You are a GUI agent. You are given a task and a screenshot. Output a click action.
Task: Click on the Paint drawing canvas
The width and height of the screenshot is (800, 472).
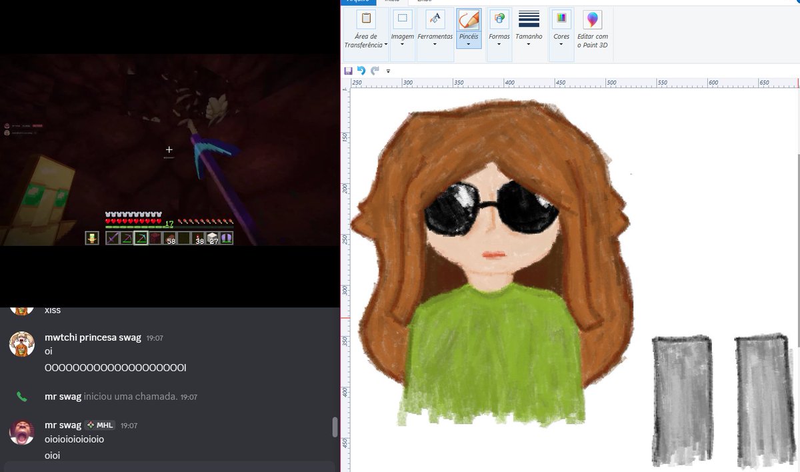pos(573,280)
